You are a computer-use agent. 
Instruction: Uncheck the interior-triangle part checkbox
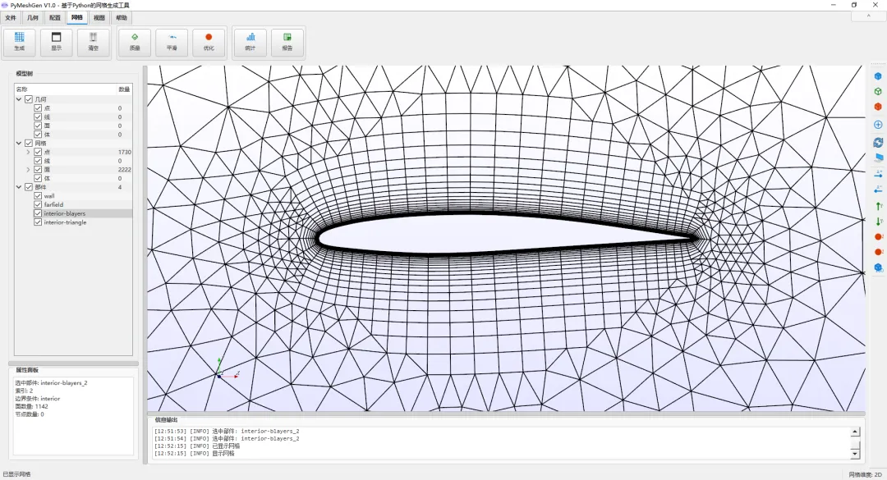tap(38, 222)
